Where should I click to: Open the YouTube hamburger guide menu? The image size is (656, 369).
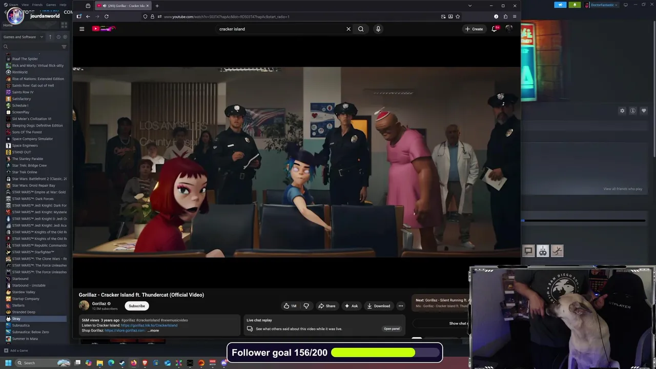click(x=81, y=29)
